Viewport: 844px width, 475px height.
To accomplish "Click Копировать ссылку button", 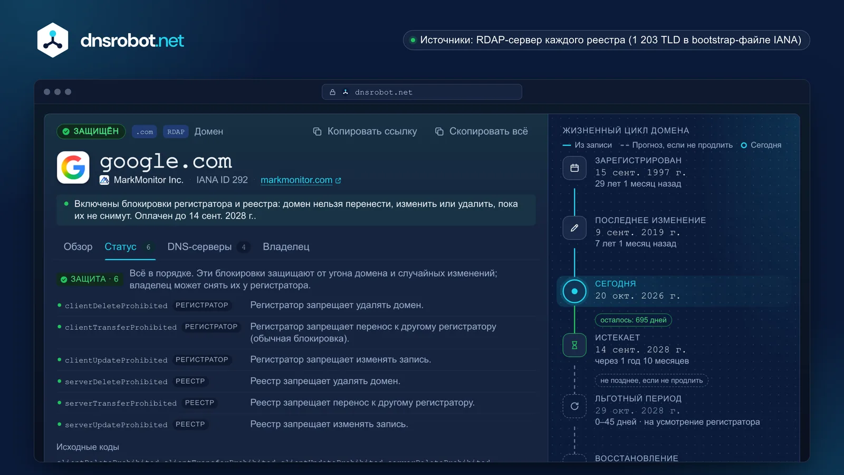I will click(x=365, y=131).
